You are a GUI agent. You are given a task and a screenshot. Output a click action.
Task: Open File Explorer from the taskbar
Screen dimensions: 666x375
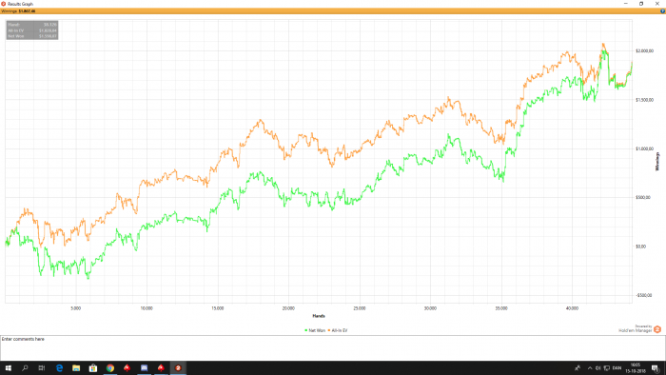coord(76,368)
